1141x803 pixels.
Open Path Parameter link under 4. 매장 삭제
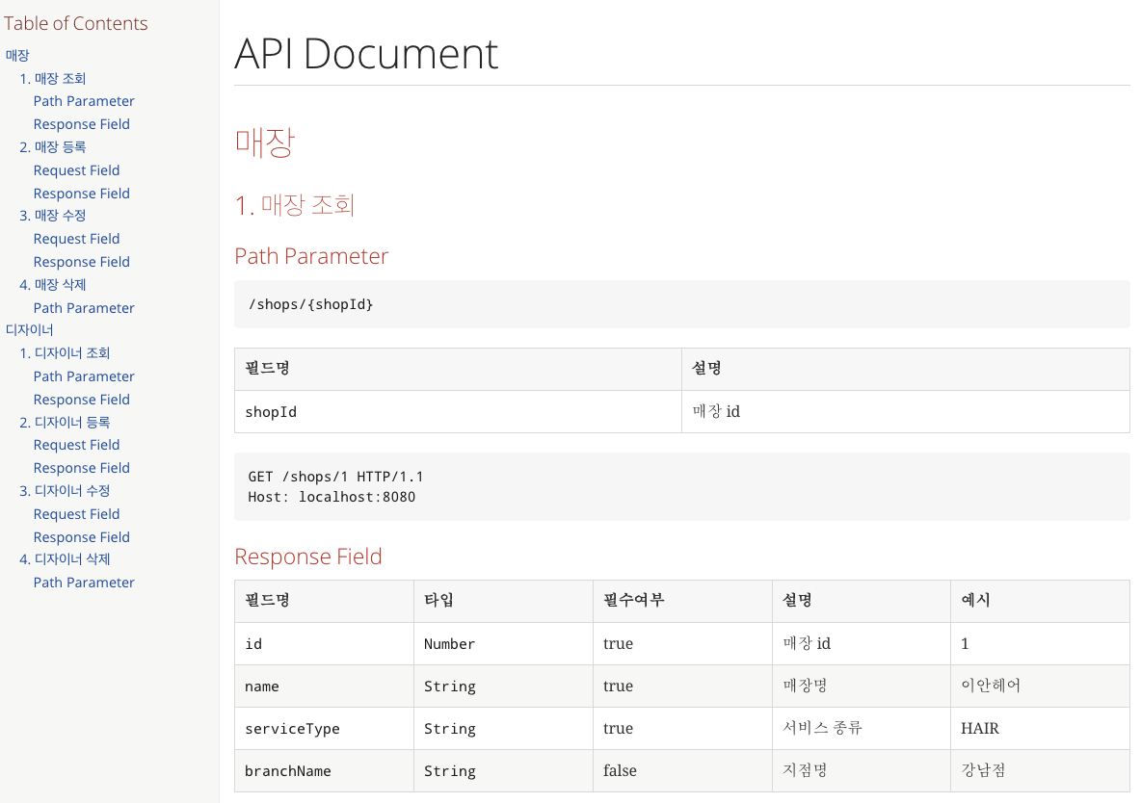tap(84, 308)
